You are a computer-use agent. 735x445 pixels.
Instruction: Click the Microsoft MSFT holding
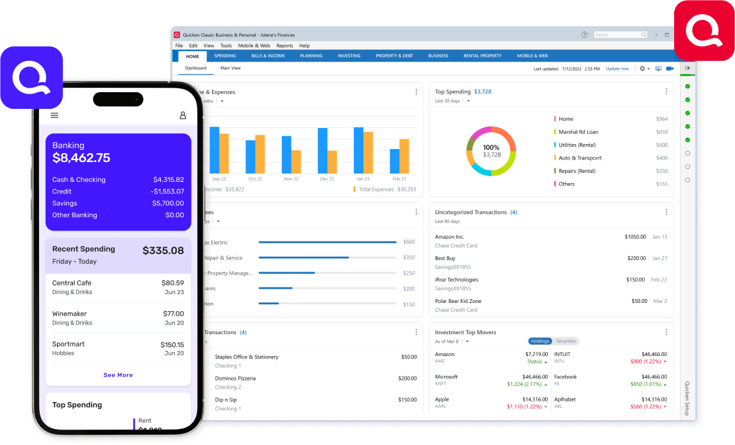click(x=491, y=380)
